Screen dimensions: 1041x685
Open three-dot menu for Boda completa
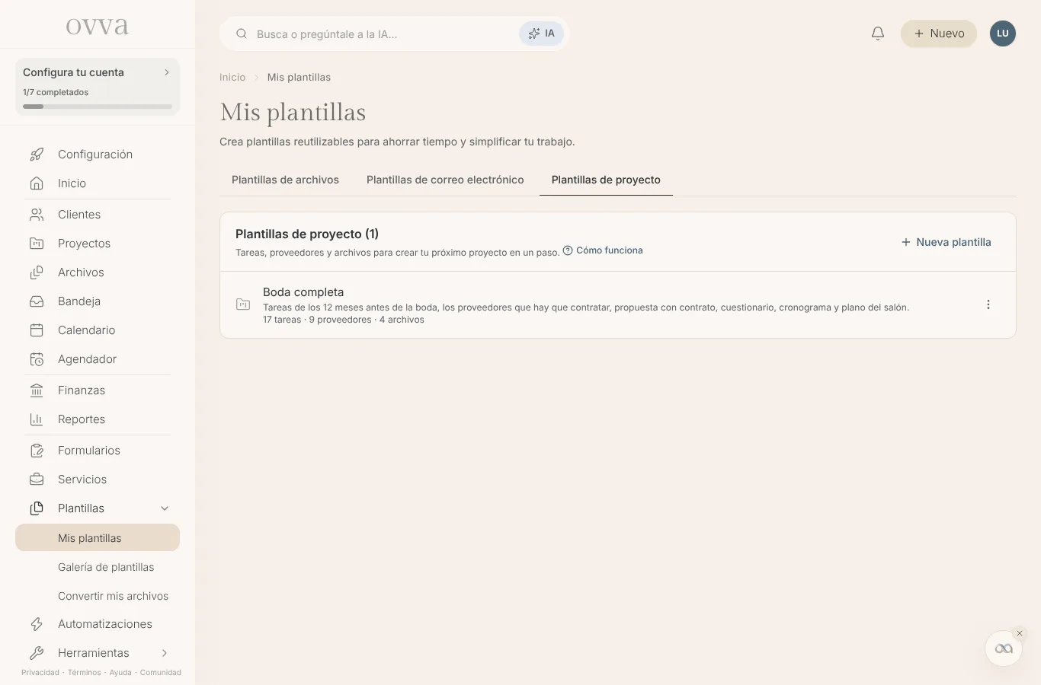(988, 304)
